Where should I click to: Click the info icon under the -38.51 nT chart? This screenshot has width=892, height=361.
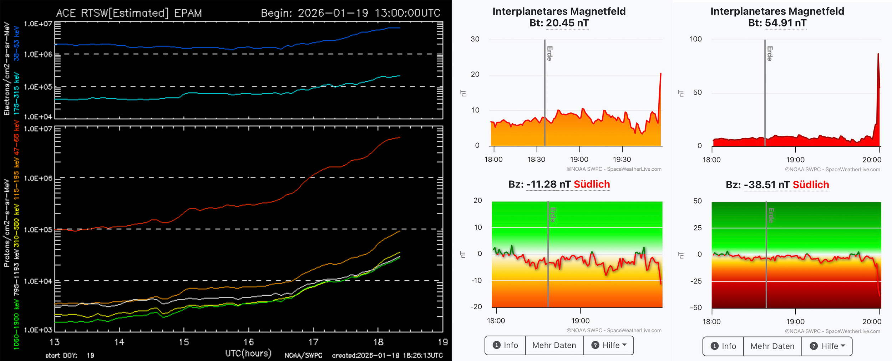(x=714, y=346)
